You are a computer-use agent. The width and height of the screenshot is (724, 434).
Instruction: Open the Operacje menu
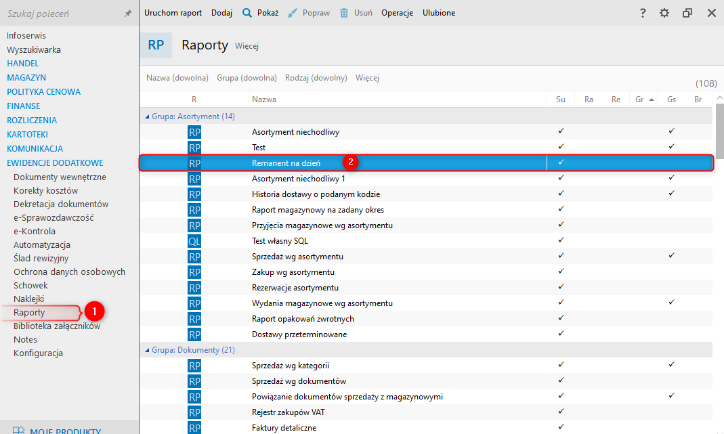click(x=397, y=13)
